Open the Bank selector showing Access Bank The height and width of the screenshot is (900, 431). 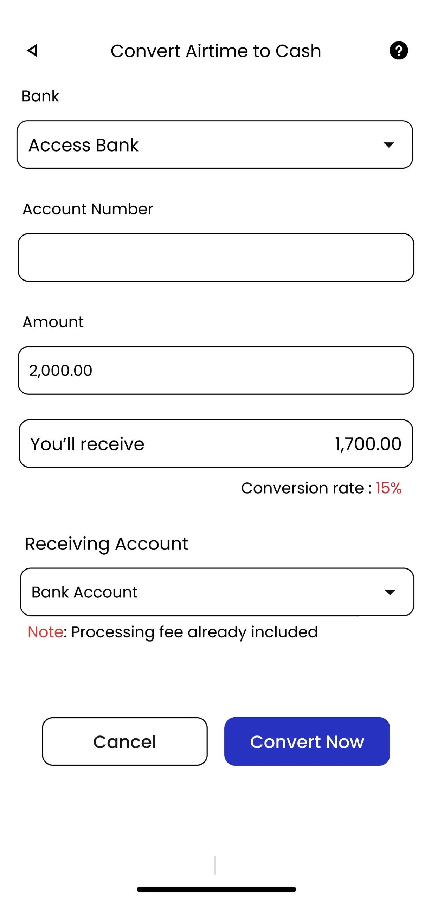(215, 144)
